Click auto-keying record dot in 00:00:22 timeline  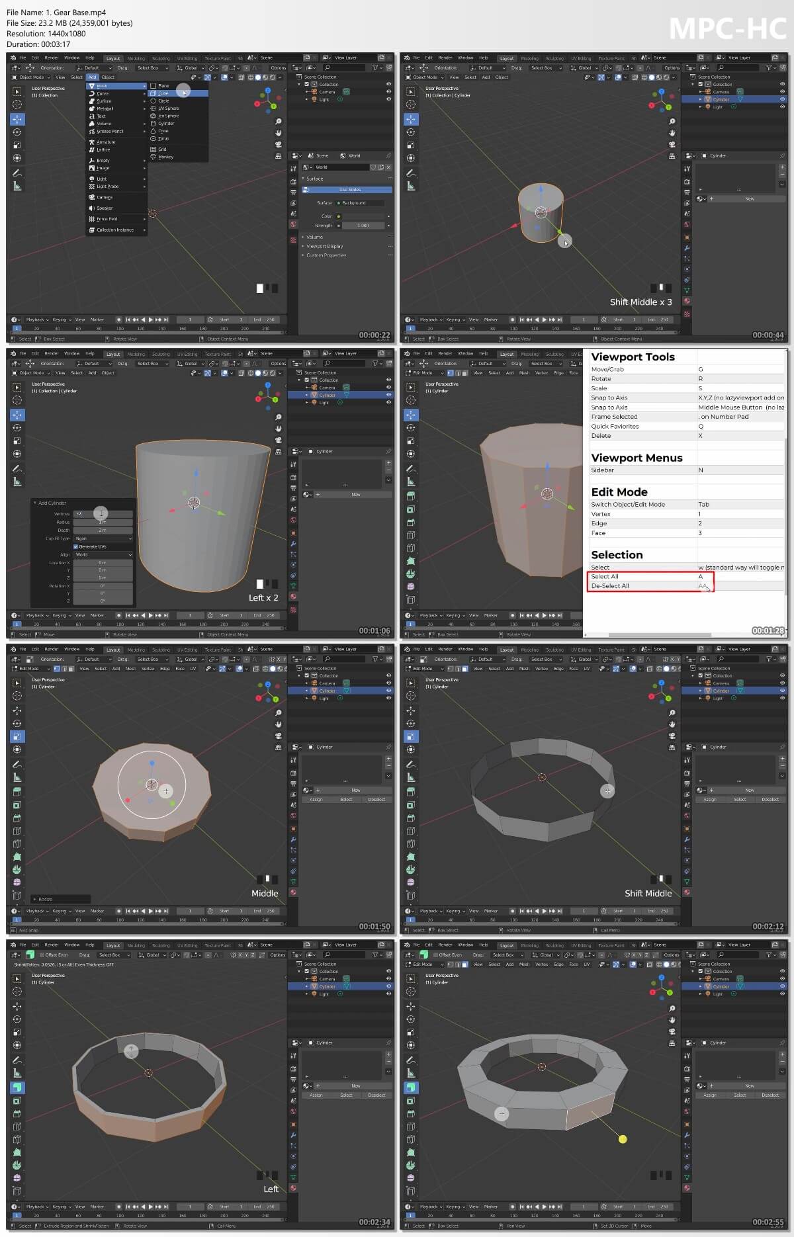coord(119,320)
